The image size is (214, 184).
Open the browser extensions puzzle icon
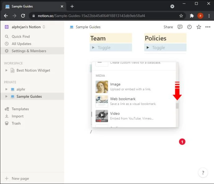[x=192, y=16]
